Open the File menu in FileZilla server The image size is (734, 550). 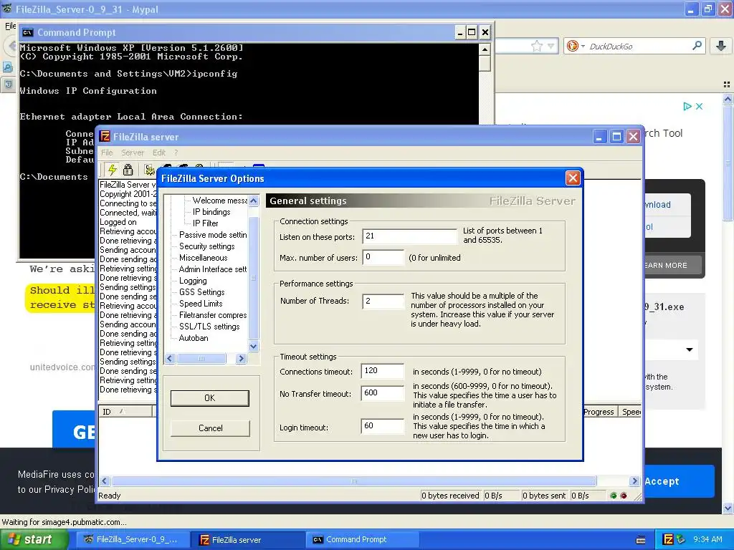click(x=107, y=153)
